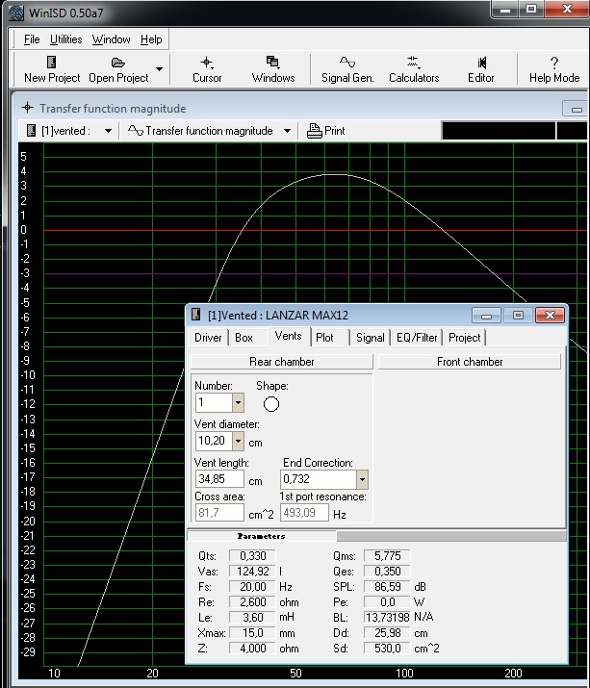Switch to the EQ/Filter tab
Image resolution: width=590 pixels, height=688 pixels.
click(417, 338)
